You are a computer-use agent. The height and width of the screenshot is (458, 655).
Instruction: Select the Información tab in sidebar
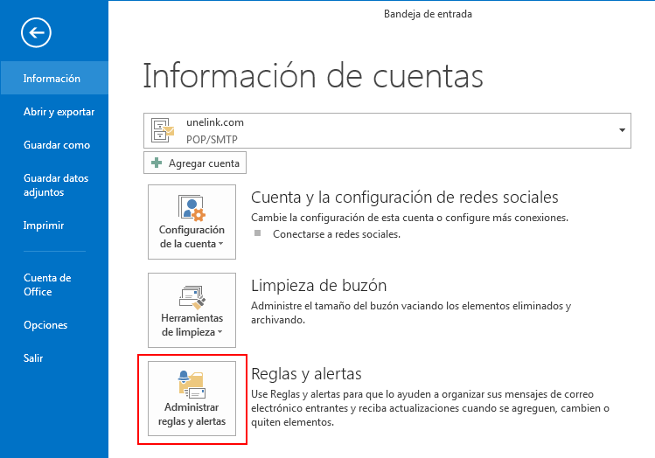[x=52, y=79]
